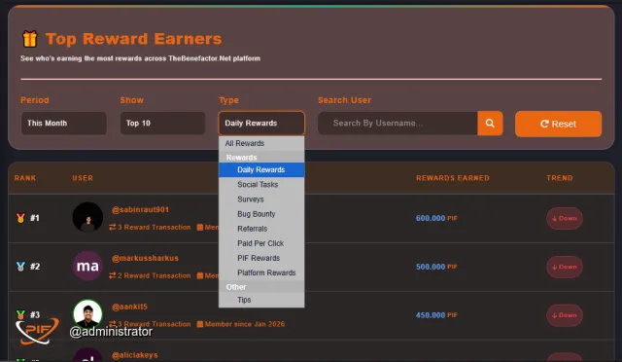This screenshot has width=622, height=362.
Task: Click the 500.000 PIF rewards value
Action: 436,267
